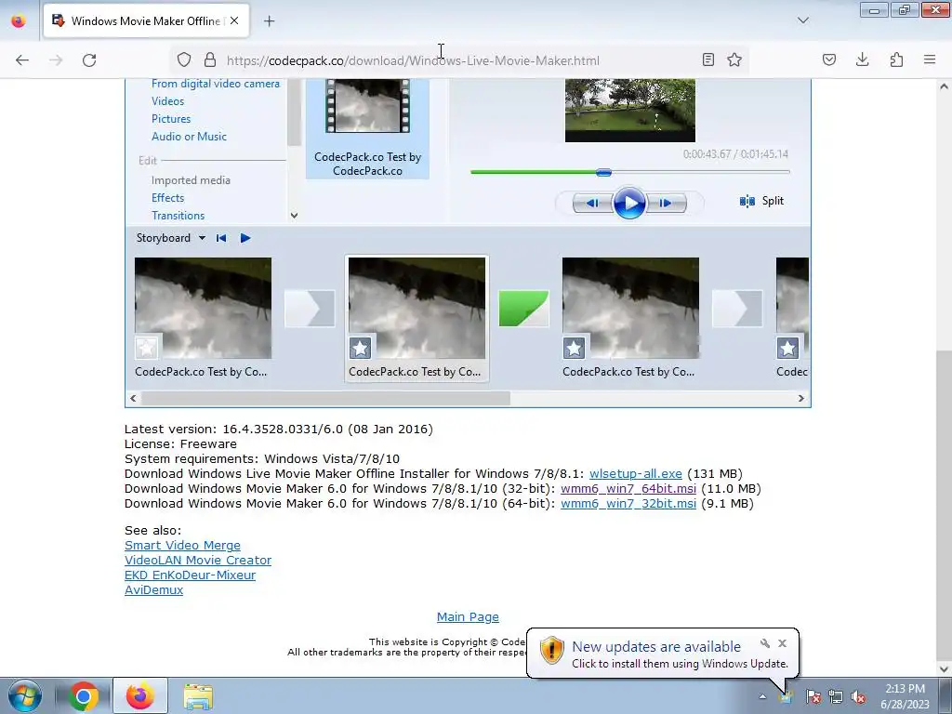The height and width of the screenshot is (714, 952).
Task: Toggle effect star on third storyboard clip
Action: click(x=575, y=348)
